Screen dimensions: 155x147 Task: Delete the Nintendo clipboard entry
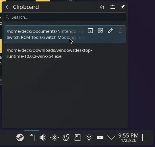[x=121, y=30]
